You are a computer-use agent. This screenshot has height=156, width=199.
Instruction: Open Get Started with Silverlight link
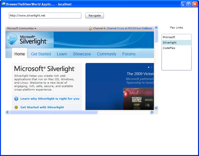[42, 107]
